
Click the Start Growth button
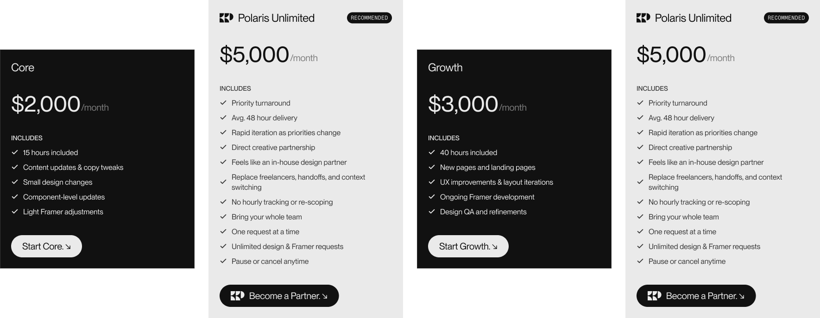click(468, 246)
